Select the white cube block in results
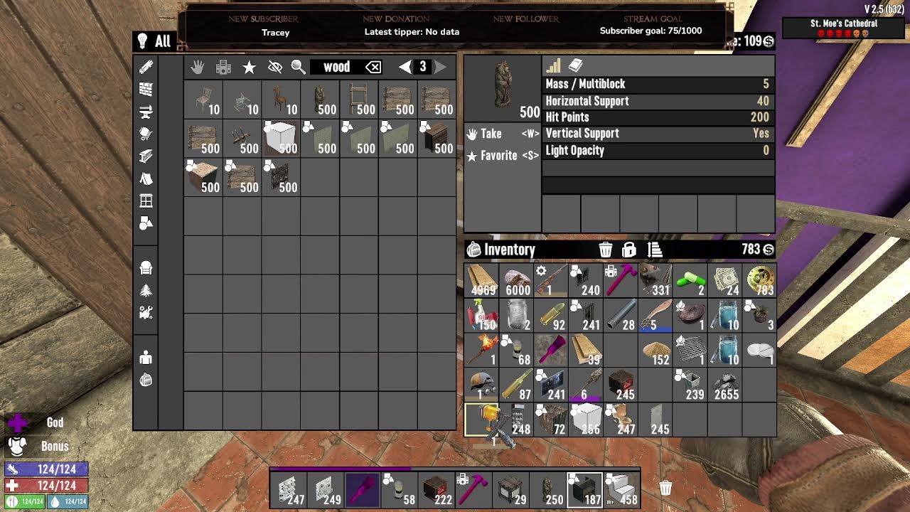 click(281, 139)
